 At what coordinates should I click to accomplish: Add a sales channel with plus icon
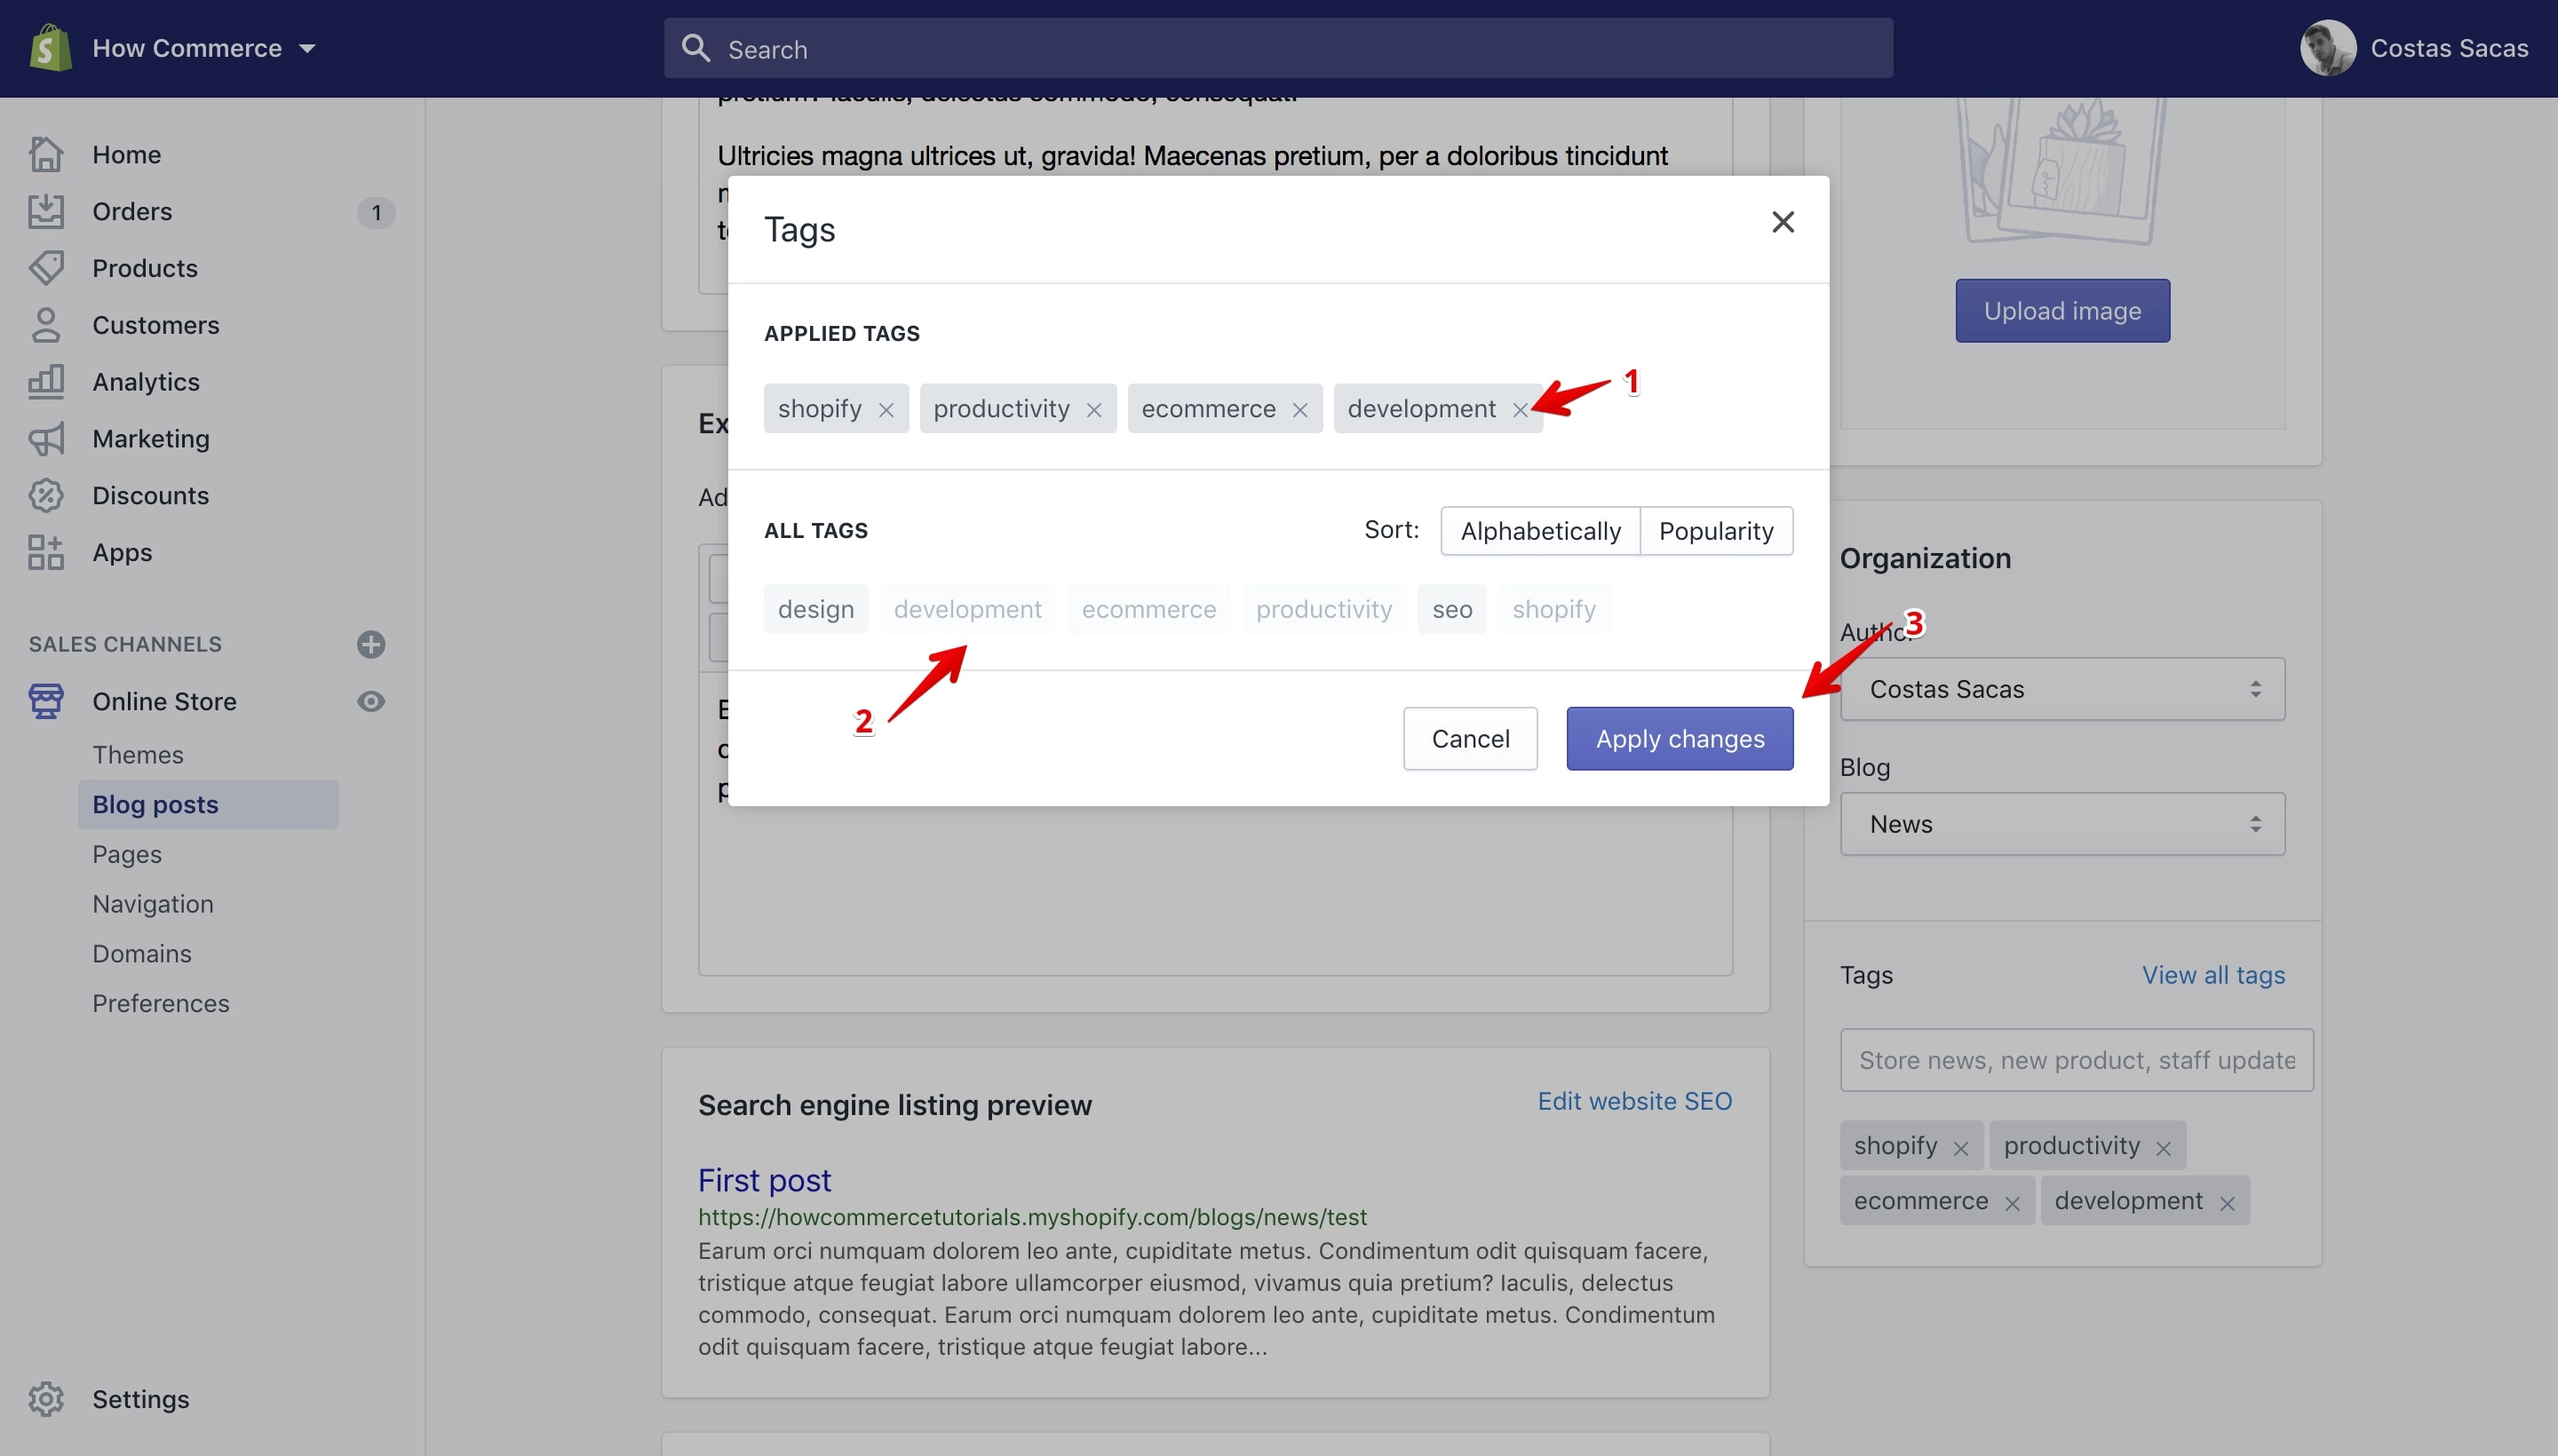click(x=371, y=644)
